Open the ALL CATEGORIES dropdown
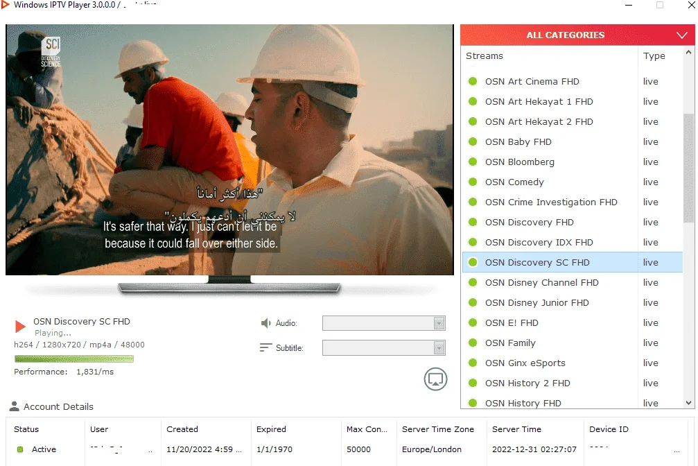Viewport: 698px width, 466px height. [577, 35]
